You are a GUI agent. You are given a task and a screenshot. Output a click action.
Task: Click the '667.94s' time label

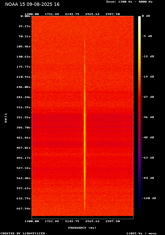coord(24,209)
